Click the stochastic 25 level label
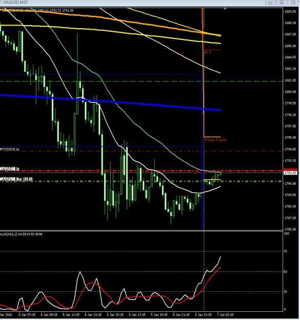The width and height of the screenshot is (300, 320). tap(286, 292)
